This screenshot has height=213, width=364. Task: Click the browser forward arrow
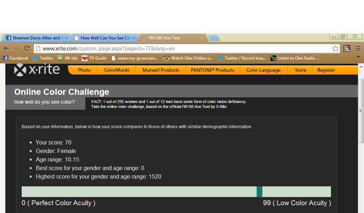[x=16, y=49]
